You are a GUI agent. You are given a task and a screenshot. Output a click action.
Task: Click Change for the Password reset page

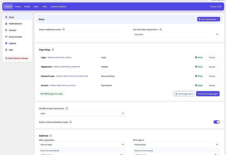(212, 76)
